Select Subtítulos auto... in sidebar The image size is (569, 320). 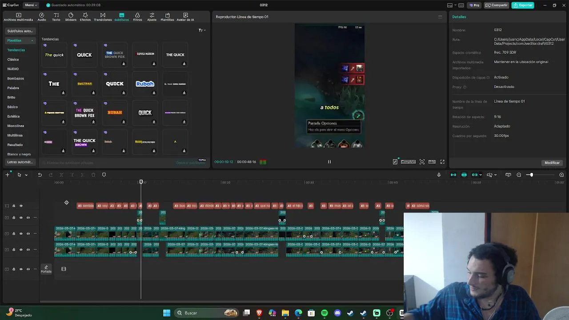point(20,31)
